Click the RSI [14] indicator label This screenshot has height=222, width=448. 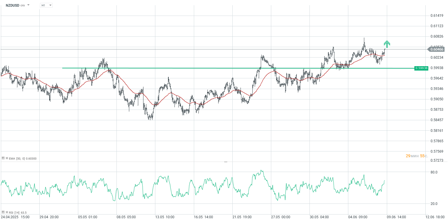pos(14,212)
